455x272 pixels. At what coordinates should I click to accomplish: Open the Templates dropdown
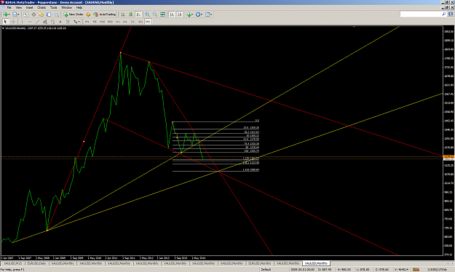click(x=209, y=15)
